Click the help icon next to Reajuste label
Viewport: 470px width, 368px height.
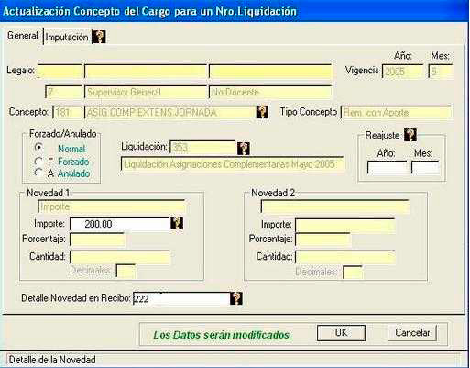tap(410, 135)
